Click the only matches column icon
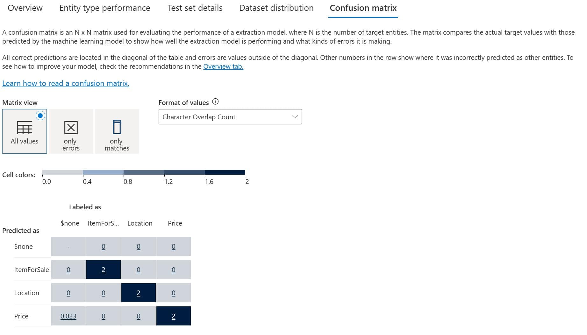Image resolution: width=587 pixels, height=335 pixels. tap(117, 127)
